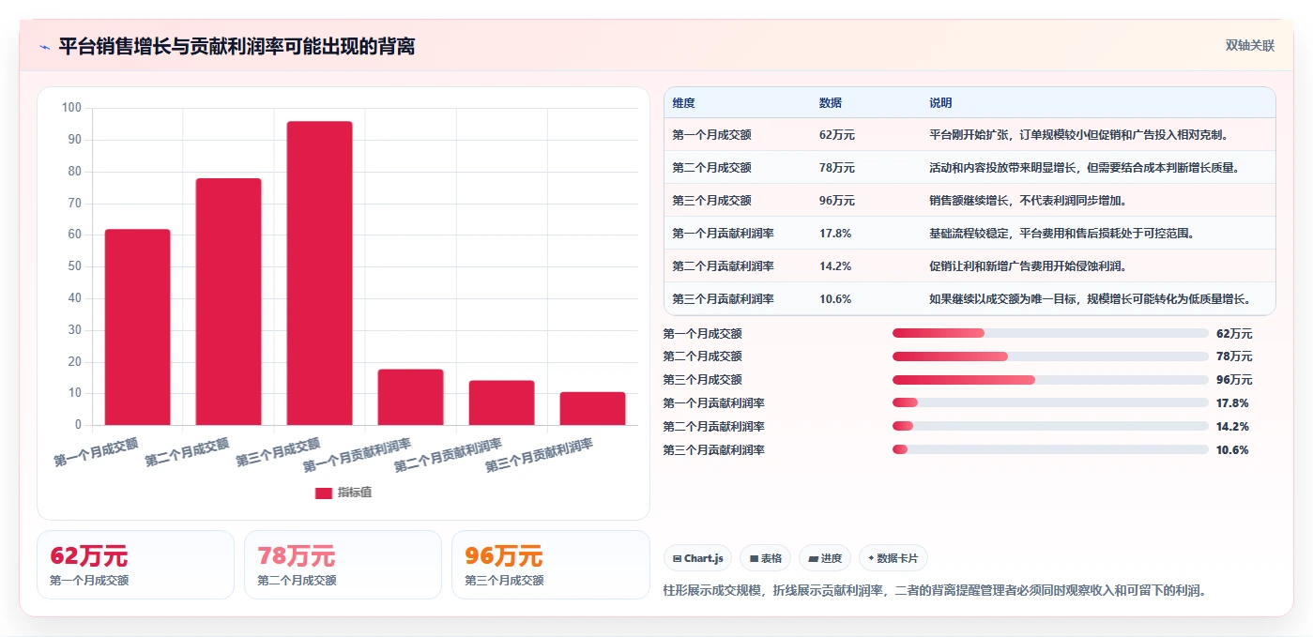Image resolution: width=1313 pixels, height=637 pixels.
Task: Click the progress bar for 第二个月贡献利润率
Action: coord(1050,427)
